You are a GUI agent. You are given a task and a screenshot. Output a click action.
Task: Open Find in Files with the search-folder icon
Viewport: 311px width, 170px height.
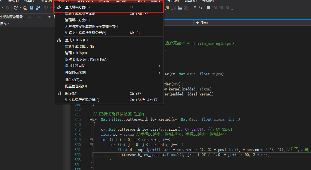[167, 8]
